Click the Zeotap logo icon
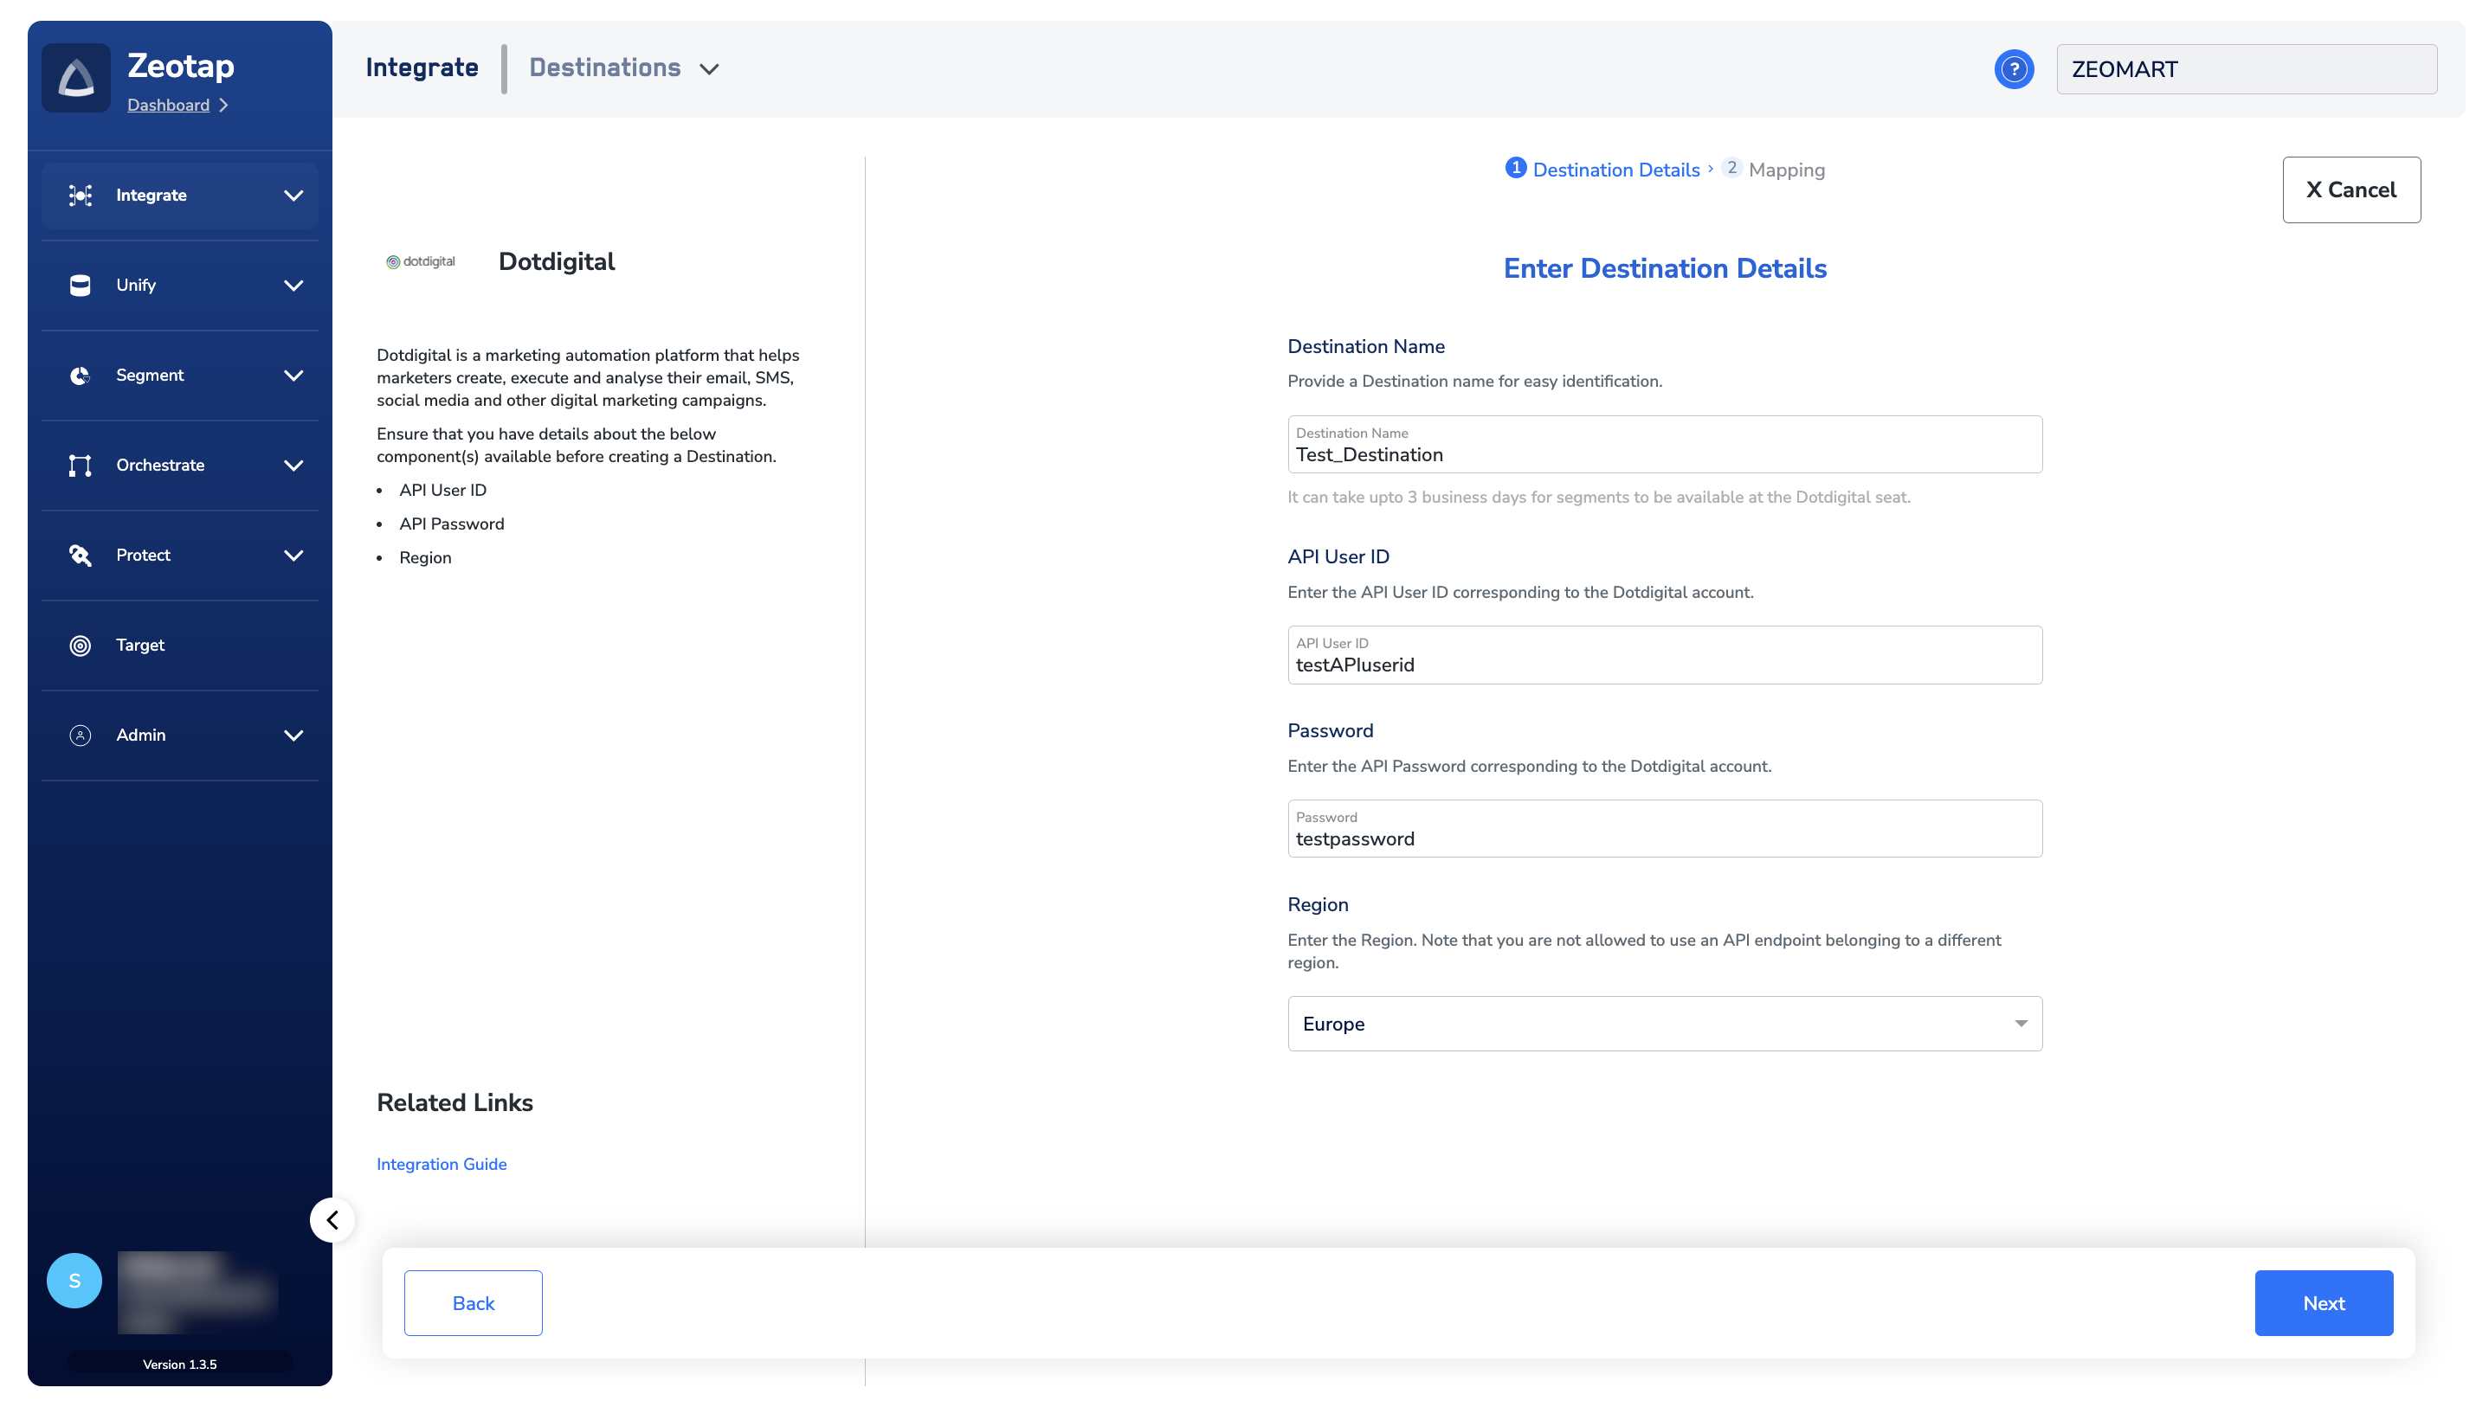Viewport: 2476px width, 1407px height. (x=75, y=77)
